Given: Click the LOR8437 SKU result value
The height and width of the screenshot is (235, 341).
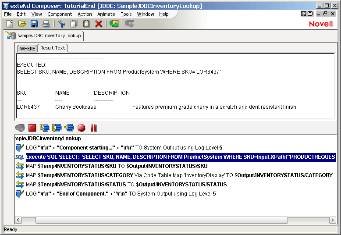Looking at the screenshot, I should [28, 107].
